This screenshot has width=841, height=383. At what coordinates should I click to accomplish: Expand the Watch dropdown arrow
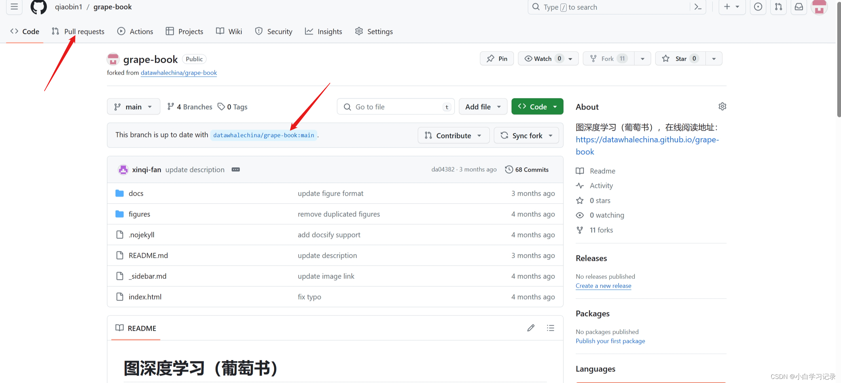(x=571, y=58)
